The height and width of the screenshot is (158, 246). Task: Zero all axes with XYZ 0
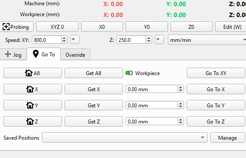tap(57, 27)
